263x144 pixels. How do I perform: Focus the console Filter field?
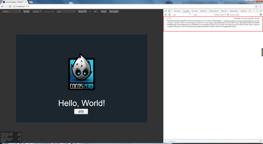click(x=203, y=14)
